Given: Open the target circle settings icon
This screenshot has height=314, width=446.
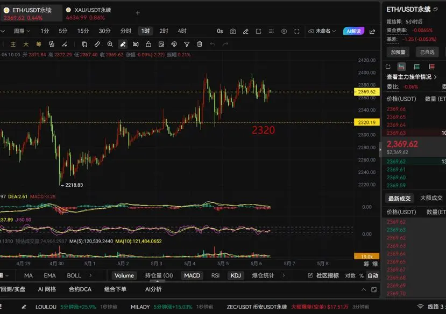Looking at the screenshot, I should tap(284, 31).
